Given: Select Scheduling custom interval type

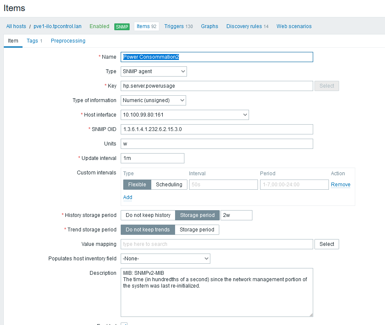Looking at the screenshot, I should [169, 185].
